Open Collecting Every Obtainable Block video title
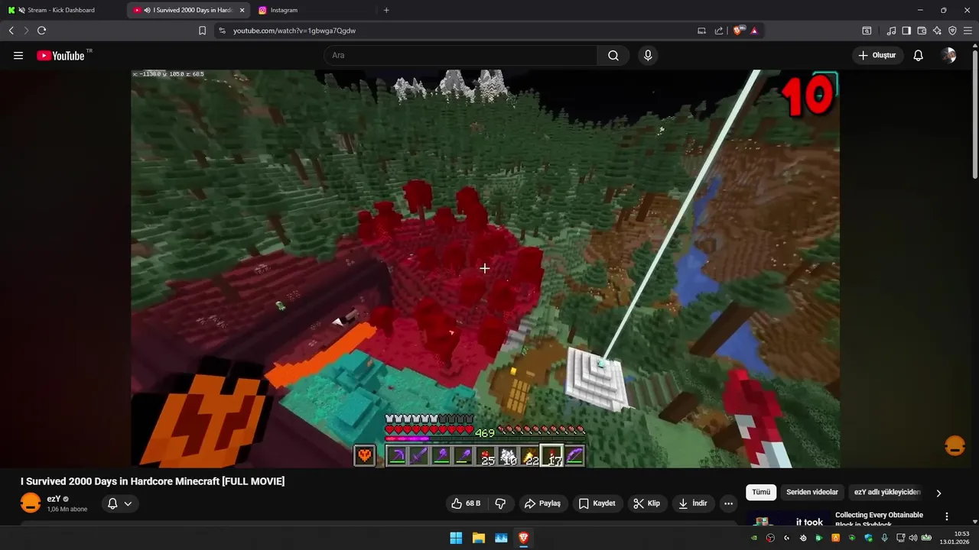This screenshot has width=979, height=550. pyautogui.click(x=879, y=519)
